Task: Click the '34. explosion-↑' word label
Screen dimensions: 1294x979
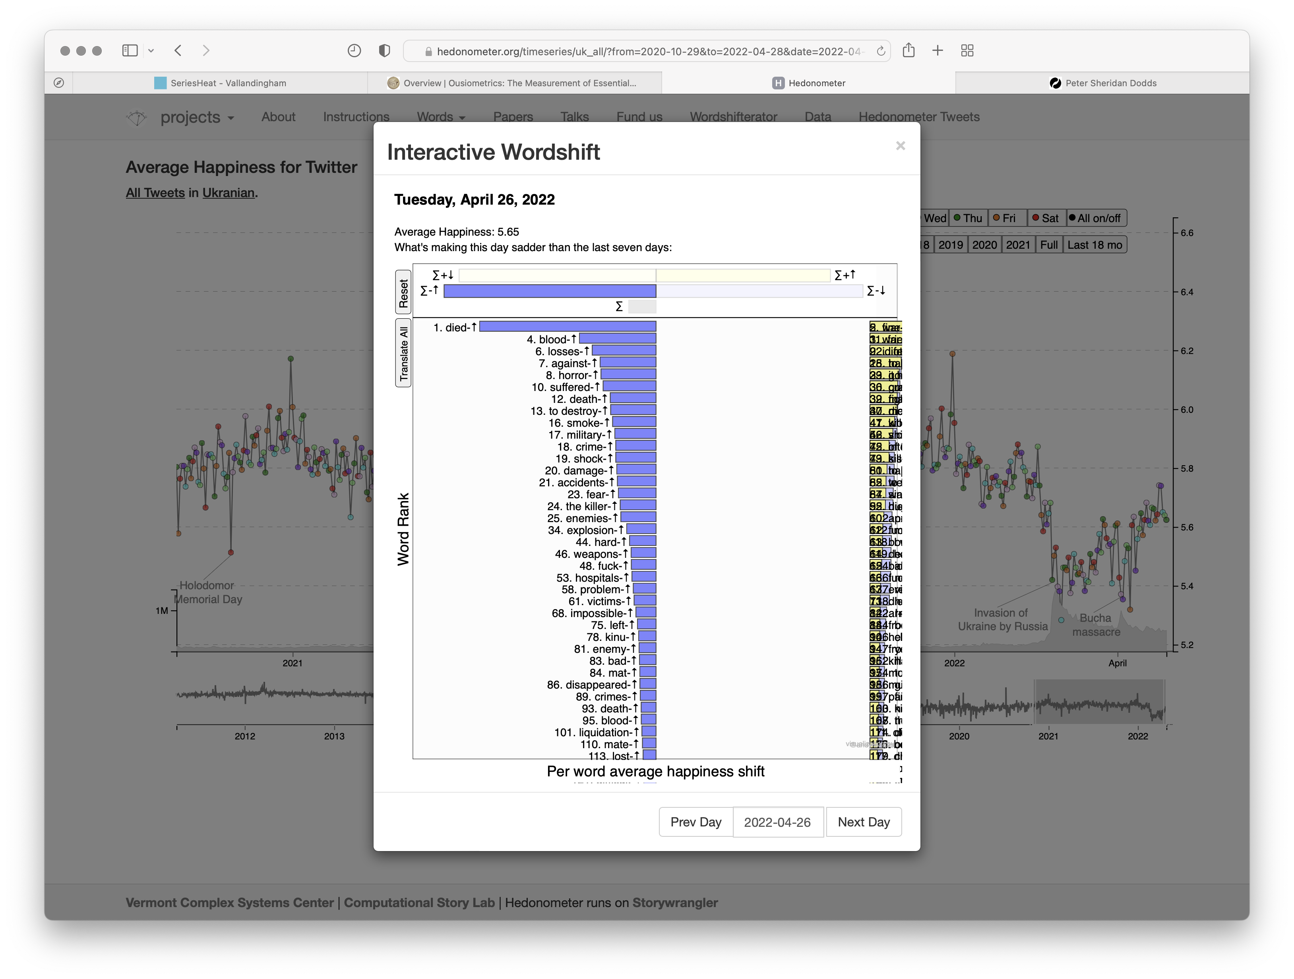Action: click(x=585, y=530)
